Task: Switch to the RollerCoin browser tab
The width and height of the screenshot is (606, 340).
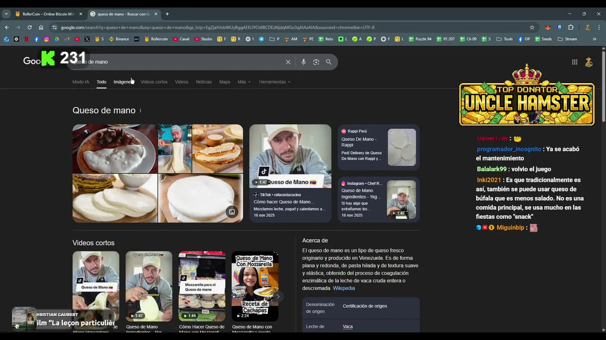Action: click(48, 14)
